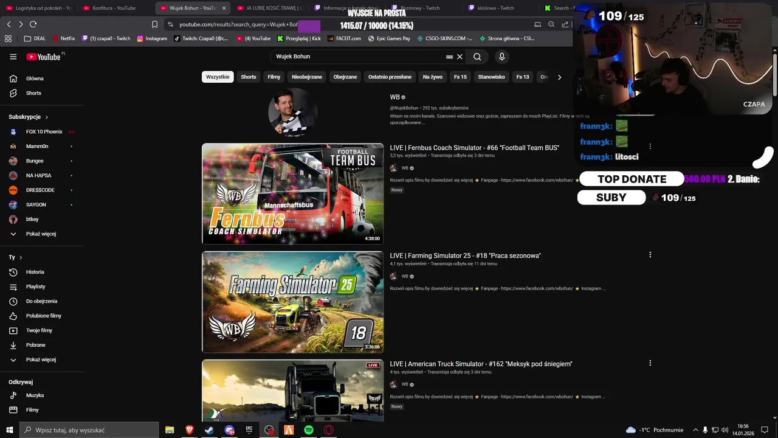This screenshot has height=438, width=778.
Task: Select the Wszystkie filter chip
Action: coord(218,77)
